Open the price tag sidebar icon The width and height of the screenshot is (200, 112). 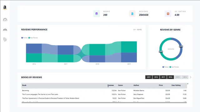(x=5, y=40)
